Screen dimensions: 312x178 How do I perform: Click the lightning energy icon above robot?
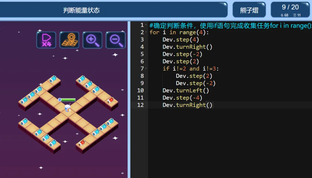[x=60, y=100]
